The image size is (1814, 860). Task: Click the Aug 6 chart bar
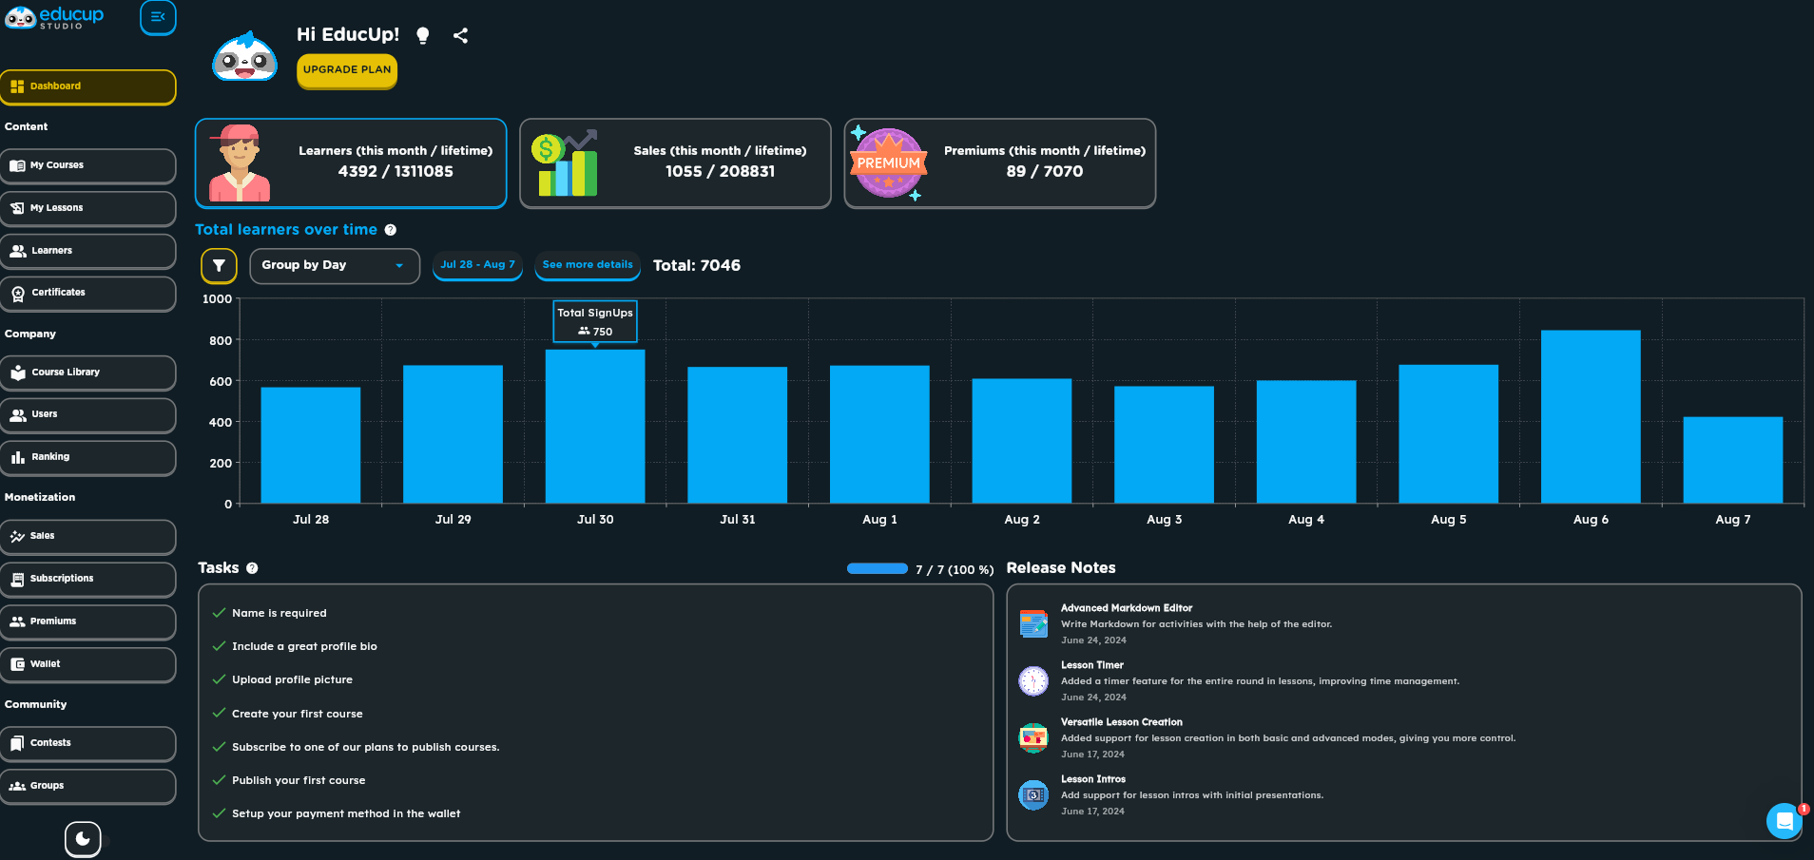[x=1591, y=416]
